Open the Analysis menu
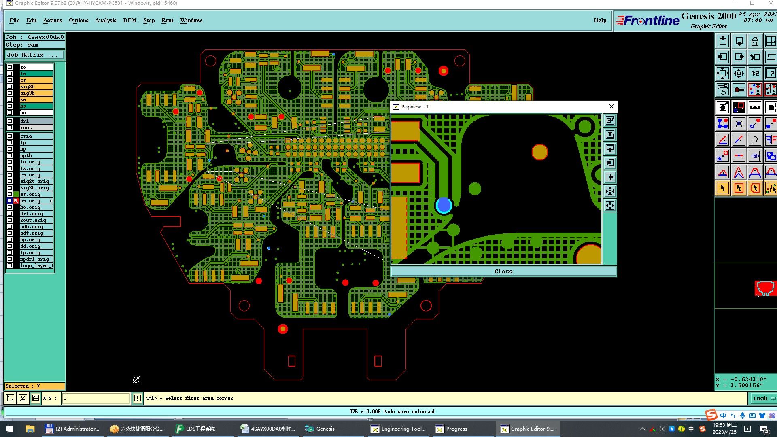The height and width of the screenshot is (437, 777). pos(106,20)
